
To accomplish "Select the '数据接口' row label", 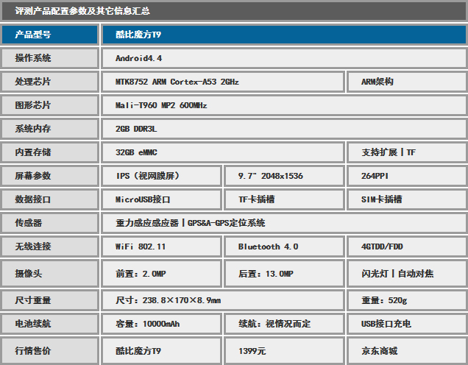I will [x=50, y=199].
